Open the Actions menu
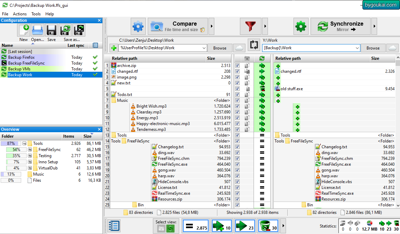This screenshot has height=234, width=400. pyautogui.click(x=20, y=14)
